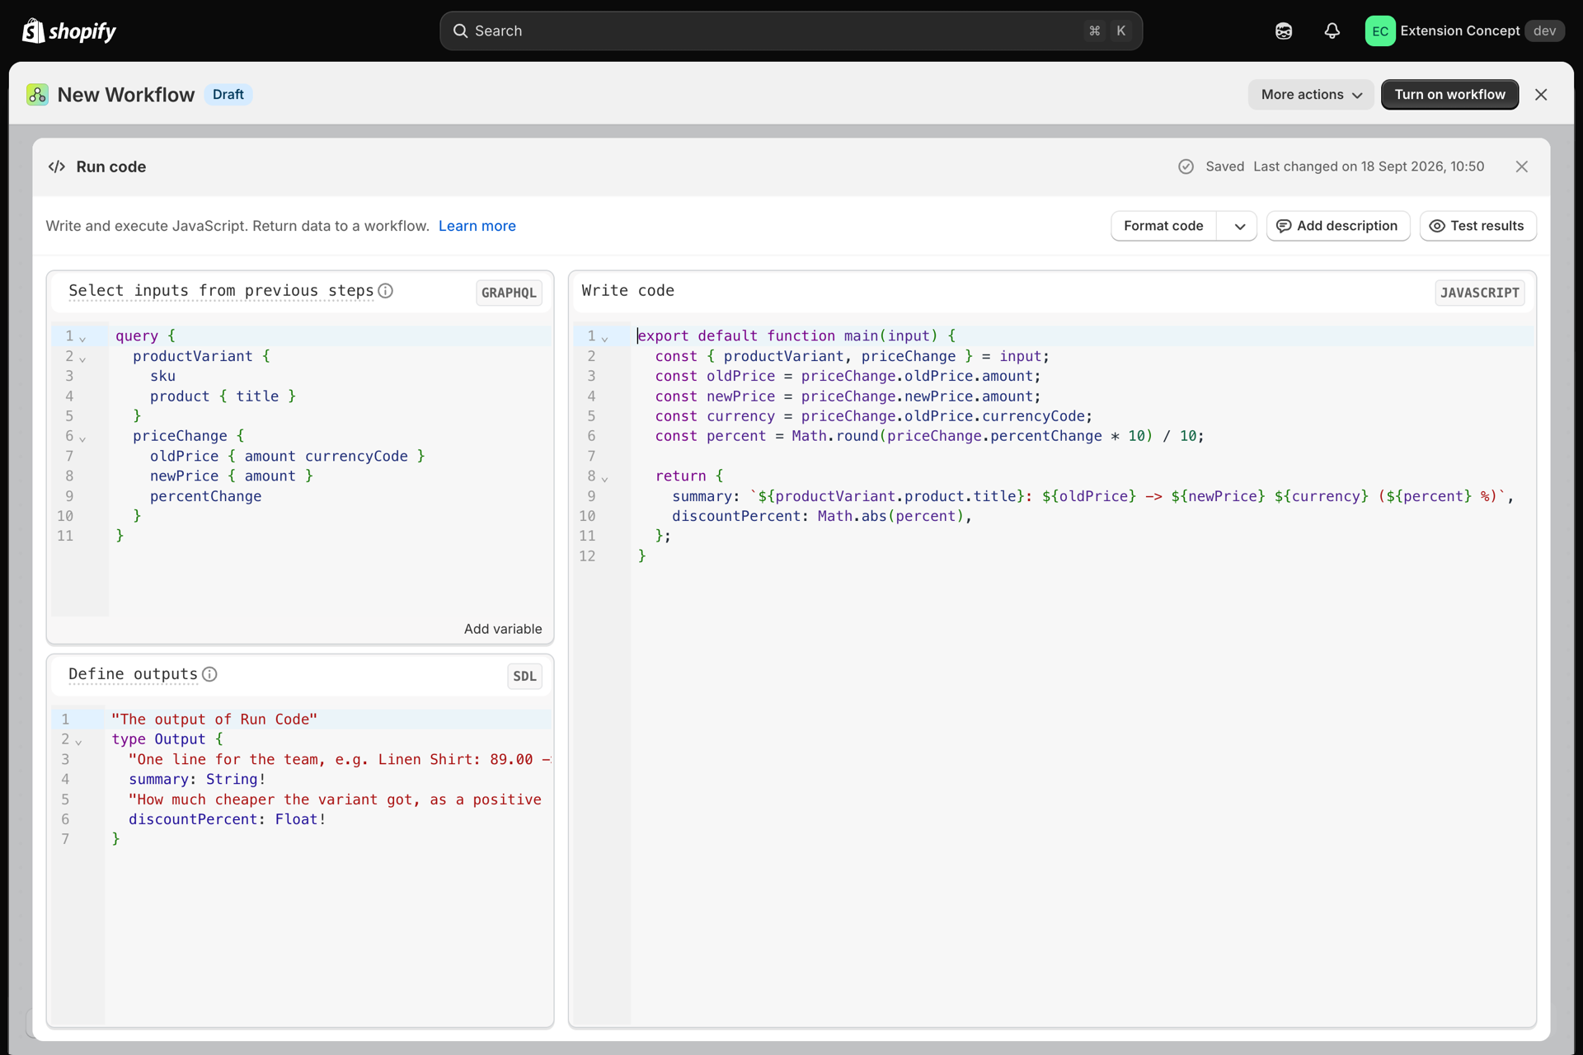Click 'const percent = Math.round' code line
Screen dimensions: 1583x1055
[929, 436]
